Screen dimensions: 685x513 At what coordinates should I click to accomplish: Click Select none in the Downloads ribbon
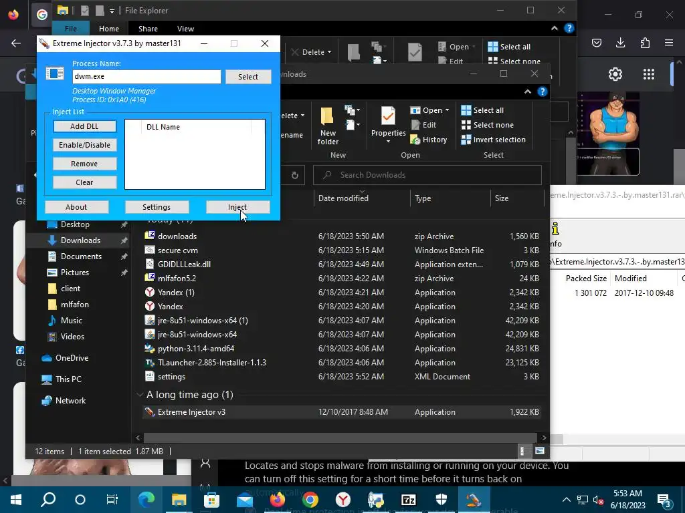tap(488, 125)
